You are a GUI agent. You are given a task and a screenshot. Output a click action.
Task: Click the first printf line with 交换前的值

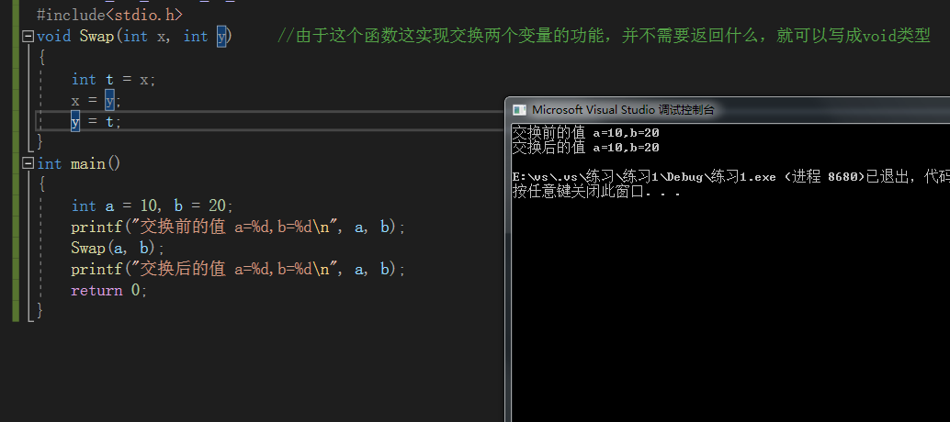pos(237,227)
